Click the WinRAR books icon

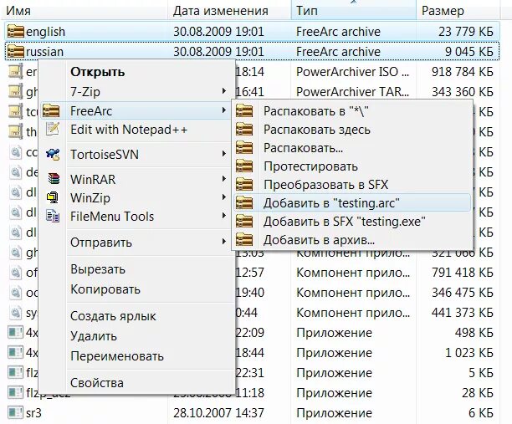pyautogui.click(x=54, y=179)
